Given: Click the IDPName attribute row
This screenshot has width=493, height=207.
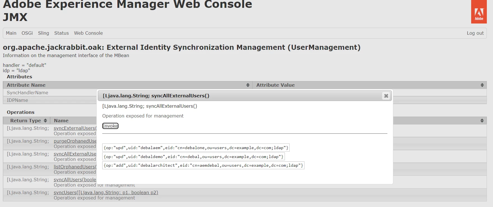Looking at the screenshot, I should (x=50, y=100).
